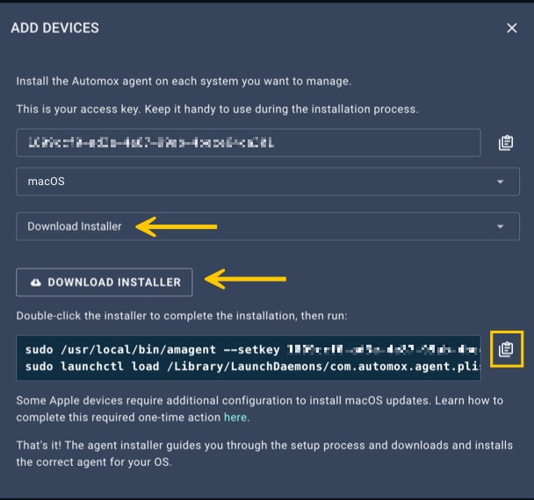Open the macOS operating system dropdown
Image resolution: width=534 pixels, height=500 pixels.
pos(268,182)
